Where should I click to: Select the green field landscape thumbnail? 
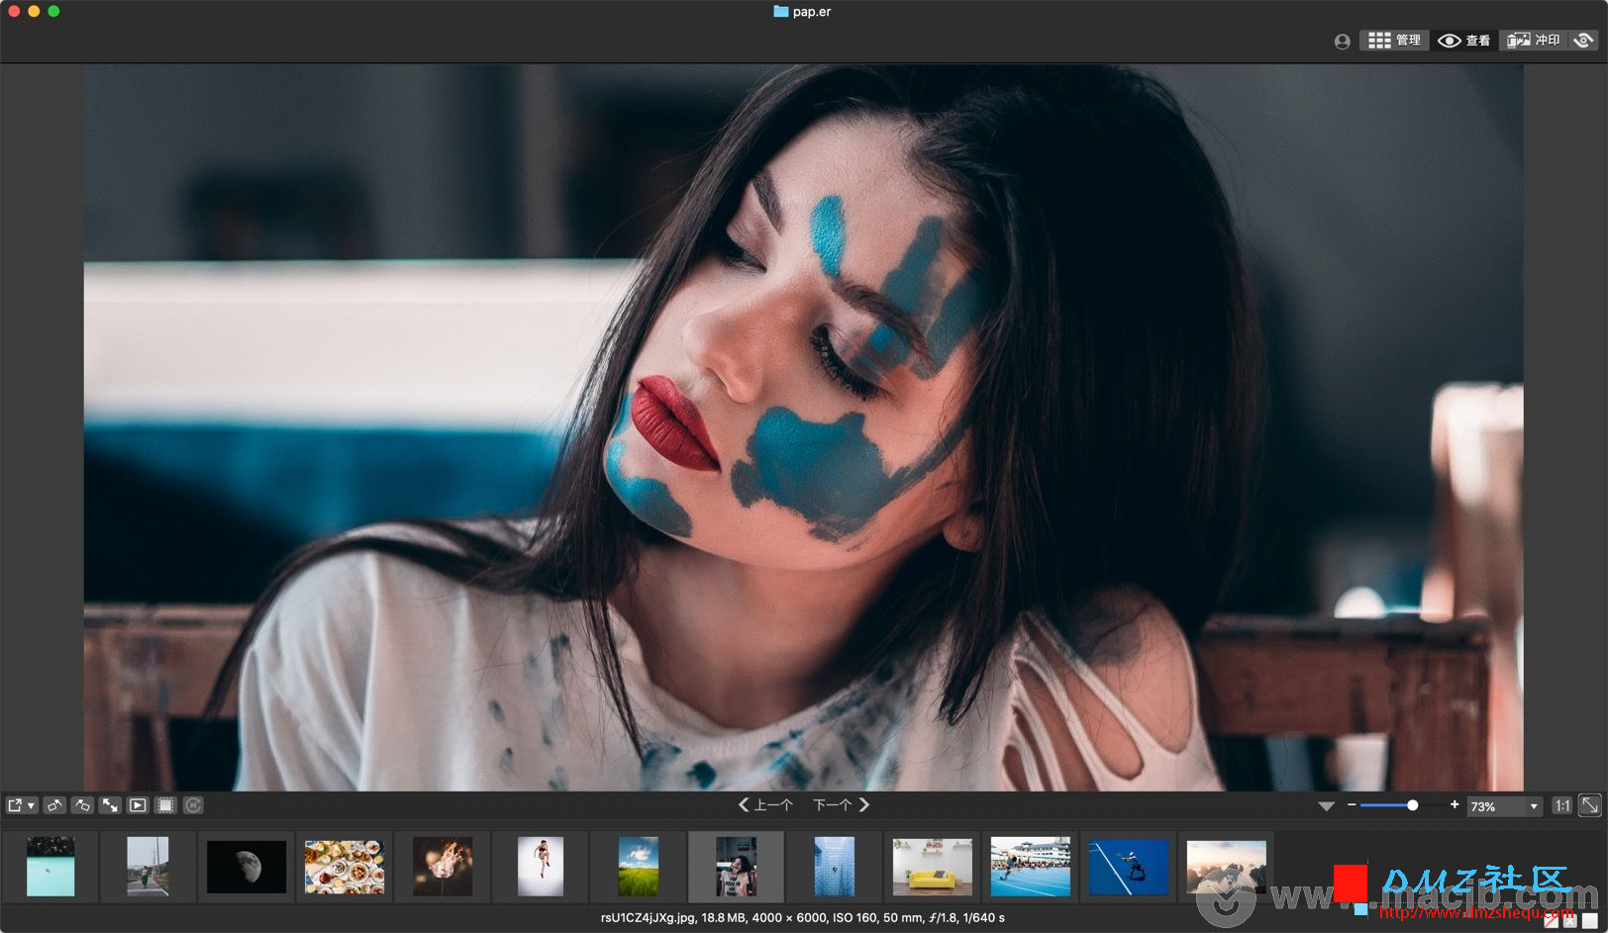pyautogui.click(x=639, y=867)
